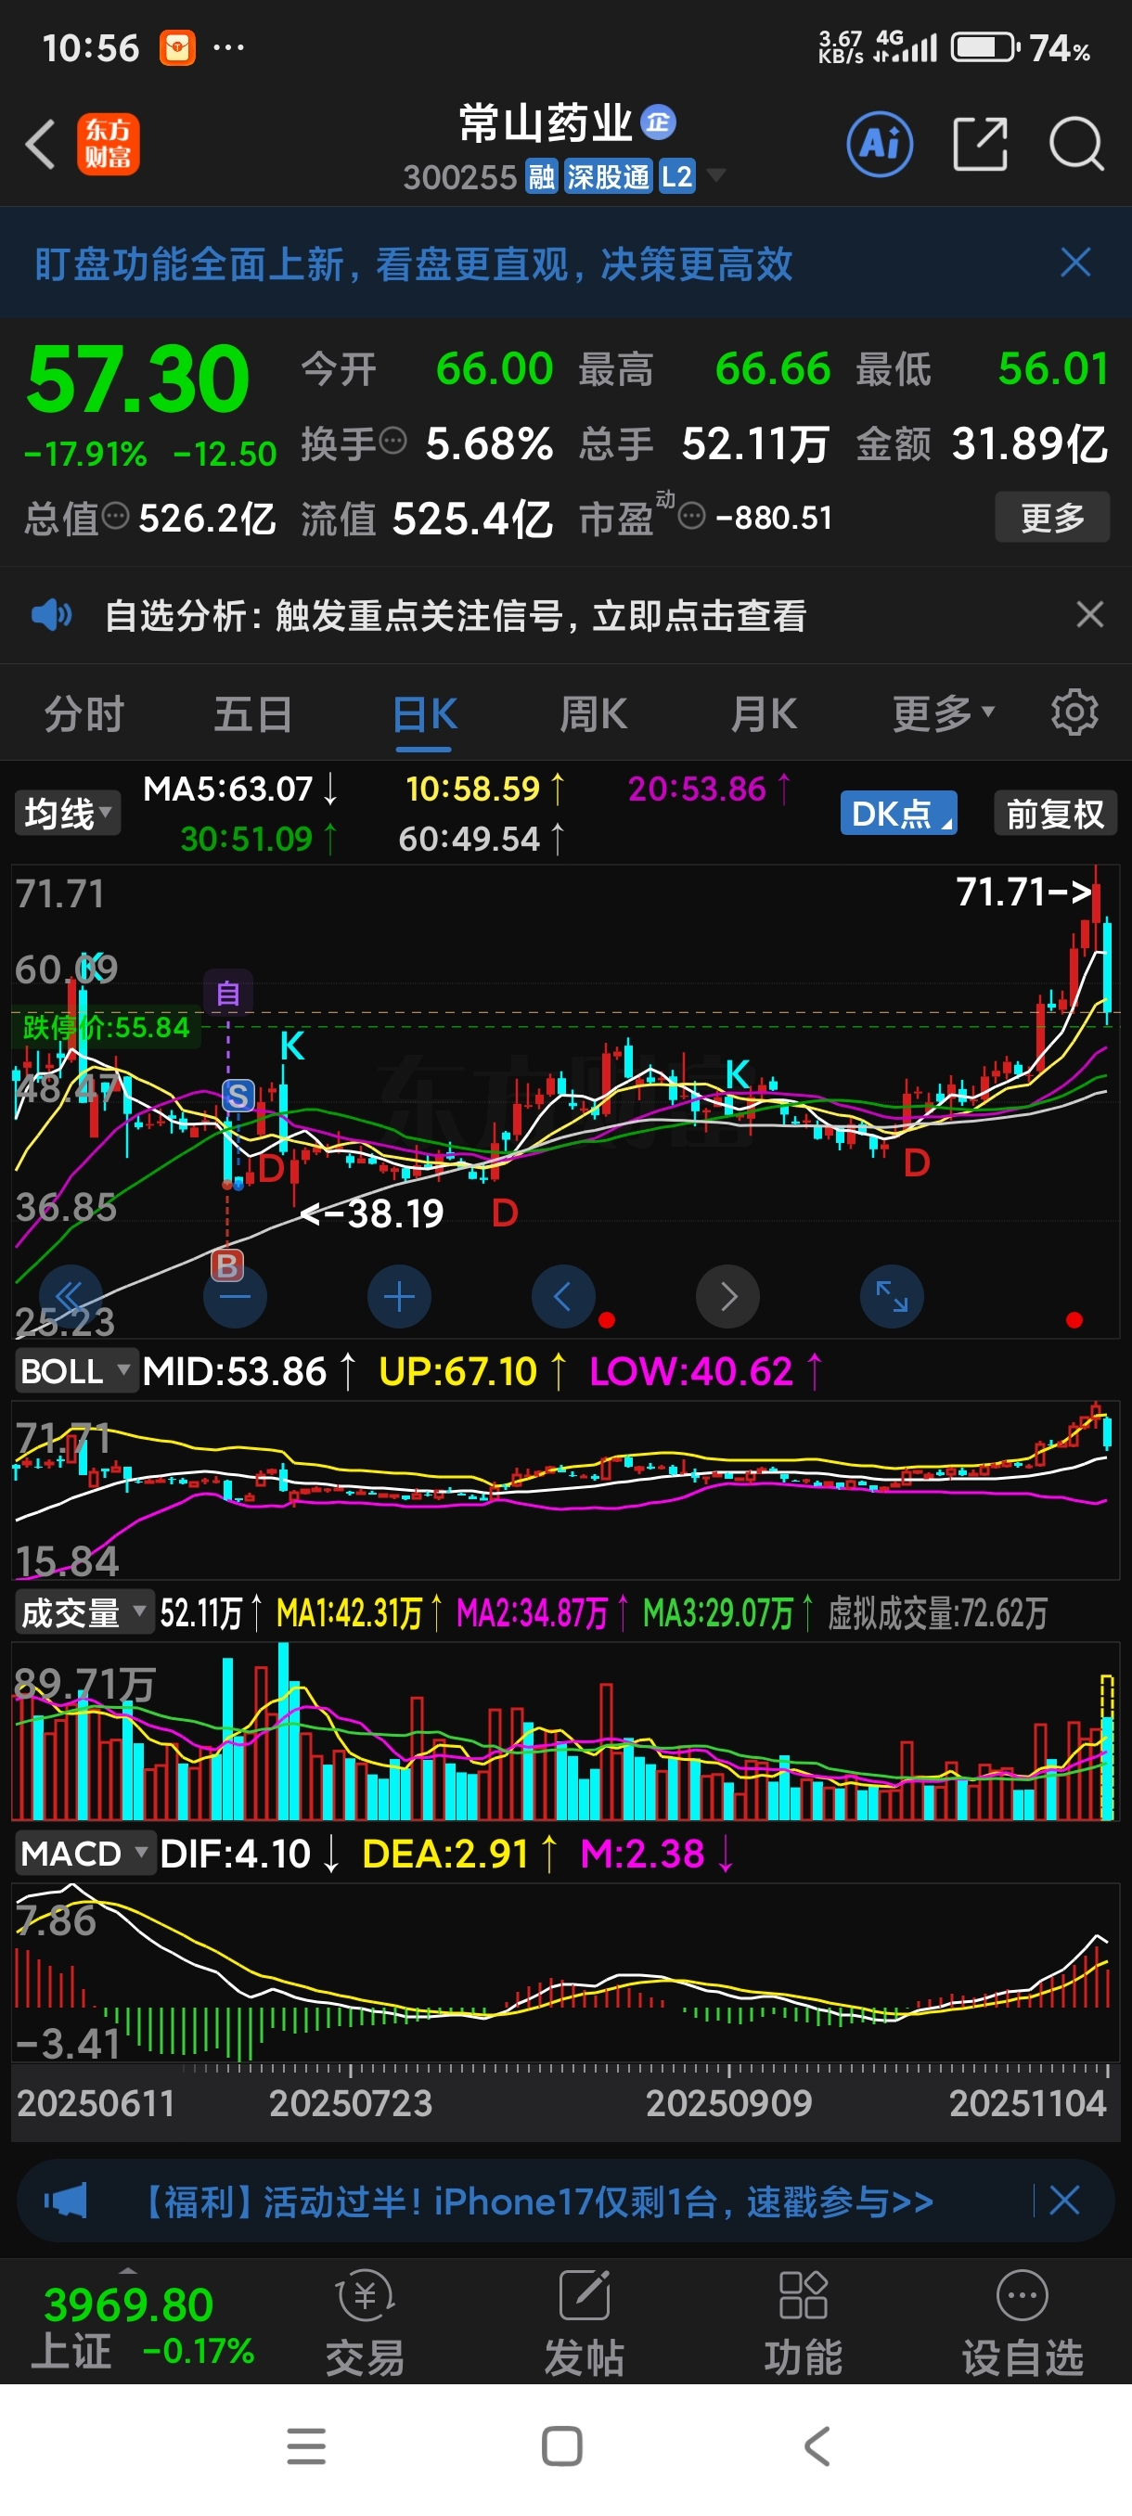This screenshot has width=1132, height=2516.
Task: Open the 设自选 watchlist button
Action: [x=1023, y=2321]
